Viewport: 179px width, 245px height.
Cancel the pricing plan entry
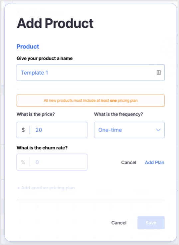coord(129,162)
